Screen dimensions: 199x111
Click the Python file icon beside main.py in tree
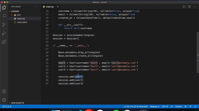coord(15,18)
